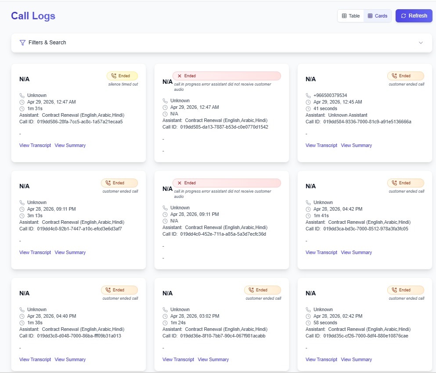This screenshot has height=373, width=436.
Task: Switch to Cards view
Action: [377, 16]
